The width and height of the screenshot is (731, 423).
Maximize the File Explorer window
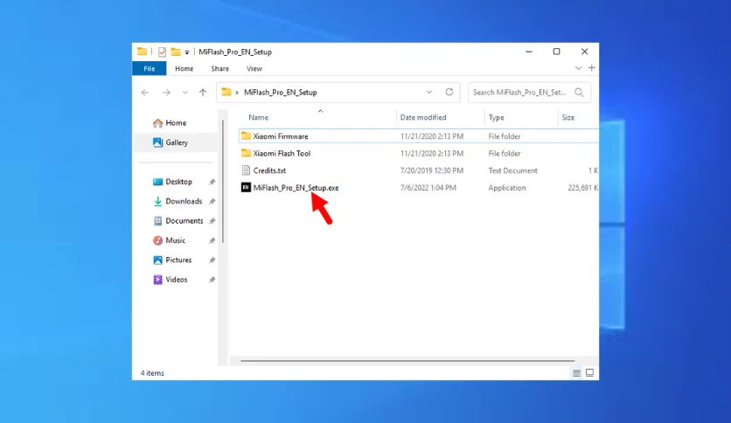(556, 52)
